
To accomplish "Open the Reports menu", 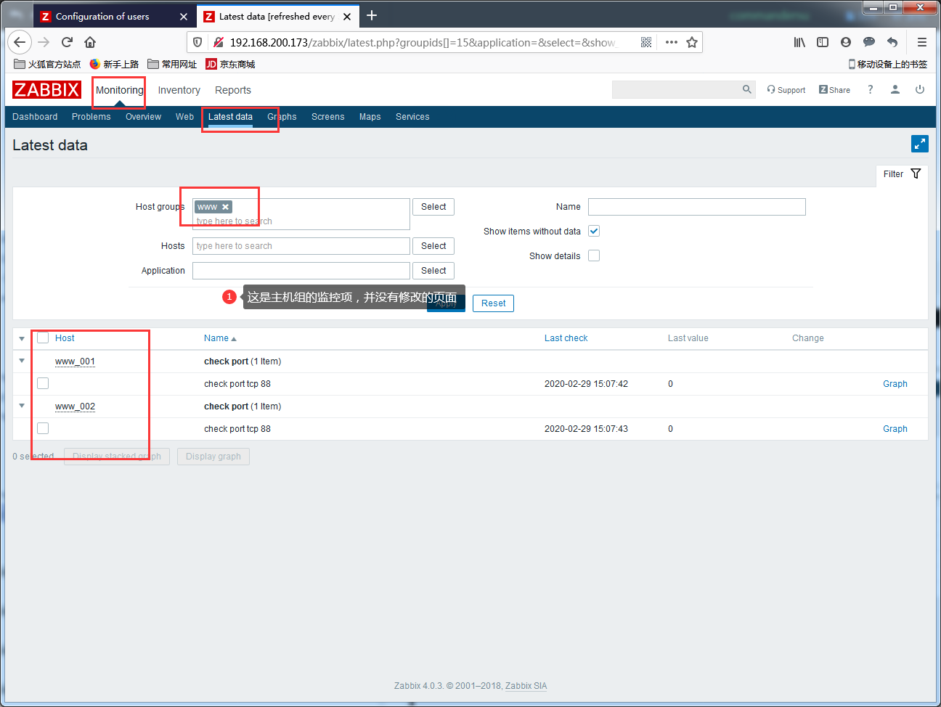I will pyautogui.click(x=233, y=90).
